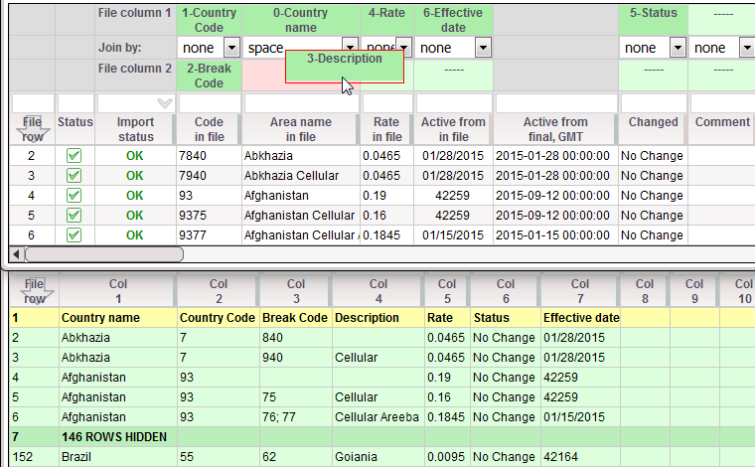
Task: Select the 1-Country Code column tag
Action: click(209, 20)
